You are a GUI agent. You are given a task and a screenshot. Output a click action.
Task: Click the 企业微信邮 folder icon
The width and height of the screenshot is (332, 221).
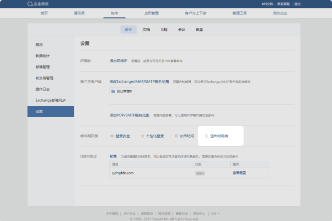point(113,91)
